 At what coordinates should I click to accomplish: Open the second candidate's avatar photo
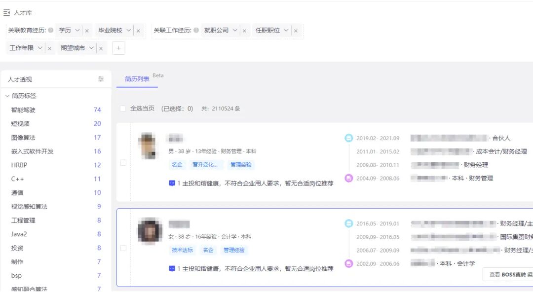click(149, 231)
